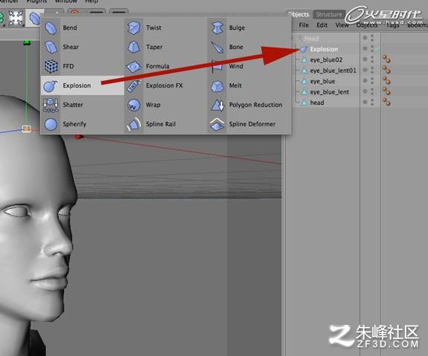This screenshot has height=356, width=428.
Task: Click texture tag on eye_blue_lent row
Action: [386, 91]
